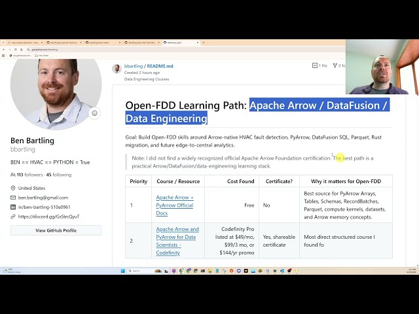The width and height of the screenshot is (419, 314).
Task: Click the 45 following link
Action: point(59,175)
